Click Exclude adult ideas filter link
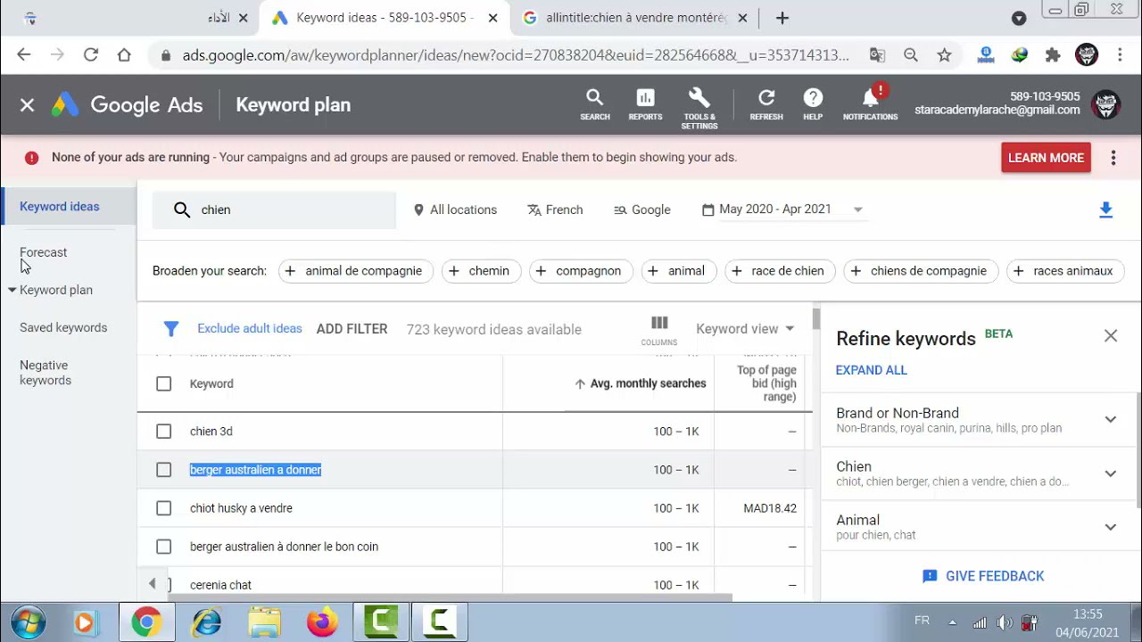The width and height of the screenshot is (1142, 642). pos(250,329)
